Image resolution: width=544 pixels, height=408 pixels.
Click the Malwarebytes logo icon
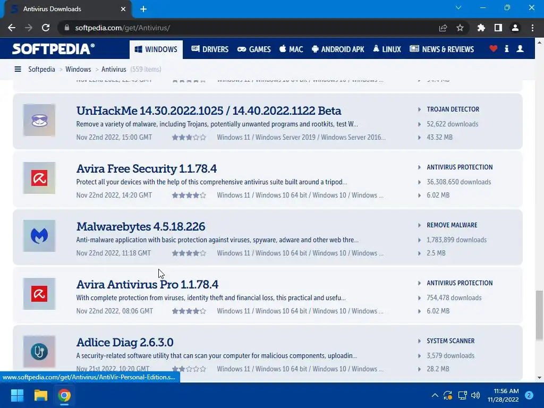tap(39, 236)
